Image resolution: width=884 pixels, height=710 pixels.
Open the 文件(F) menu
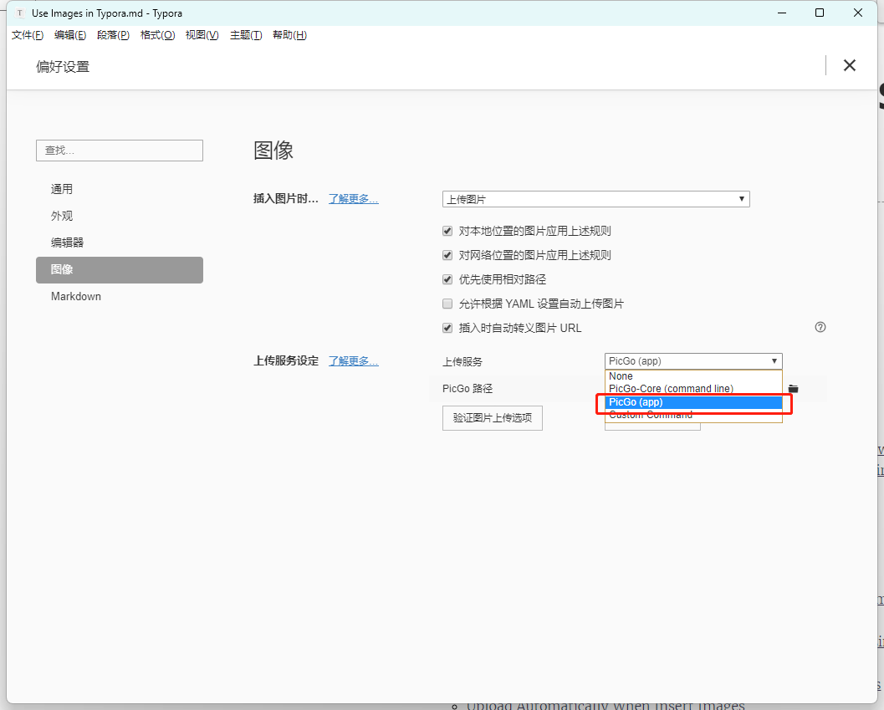click(x=28, y=35)
